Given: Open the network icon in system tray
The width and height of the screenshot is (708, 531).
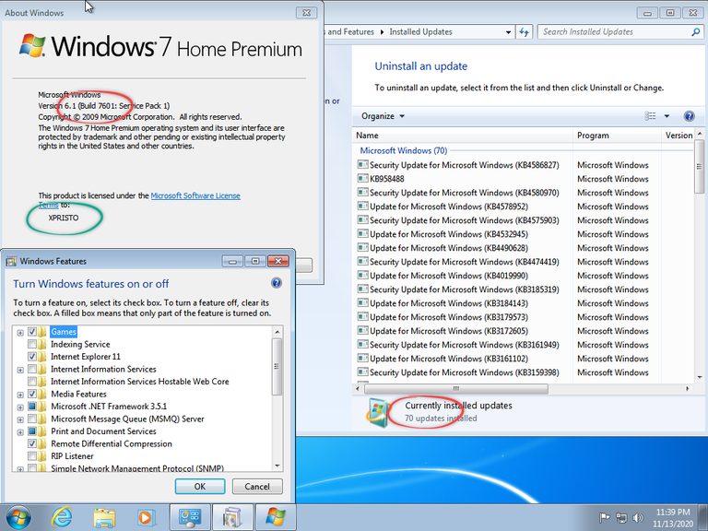Looking at the screenshot, I should click(621, 517).
